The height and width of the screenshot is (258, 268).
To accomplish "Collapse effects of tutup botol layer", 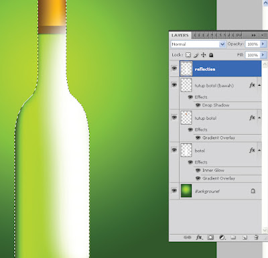I will click(x=259, y=118).
